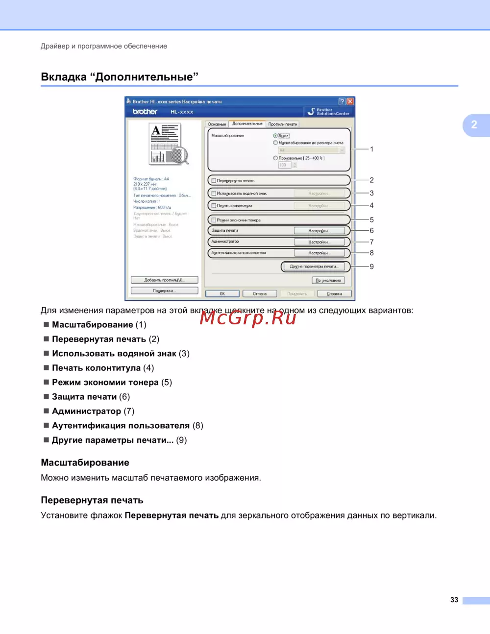Screen dimensions: 490x634
Task: Click "Другие параметры печати..." button
Action: [314, 267]
